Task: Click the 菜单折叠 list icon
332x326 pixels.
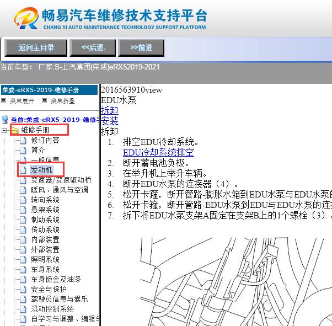Action: pos(44,101)
